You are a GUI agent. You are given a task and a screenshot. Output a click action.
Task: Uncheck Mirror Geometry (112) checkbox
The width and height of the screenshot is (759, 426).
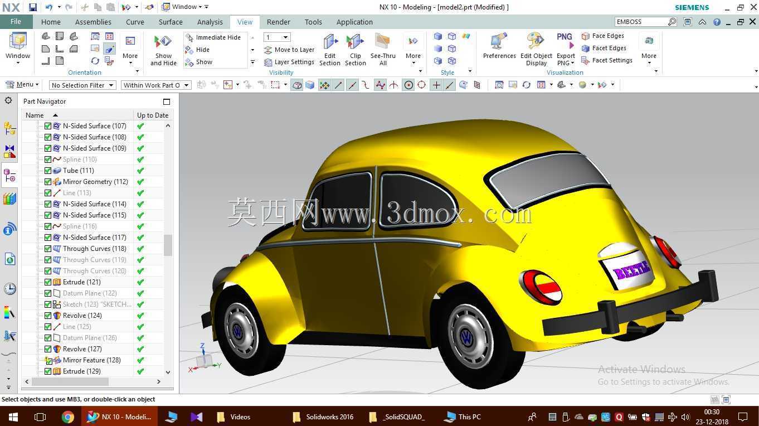click(48, 182)
